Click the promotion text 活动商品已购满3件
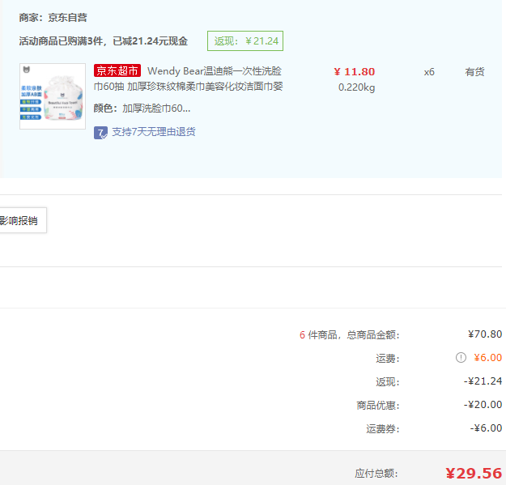The width and height of the screenshot is (506, 485). (x=62, y=41)
